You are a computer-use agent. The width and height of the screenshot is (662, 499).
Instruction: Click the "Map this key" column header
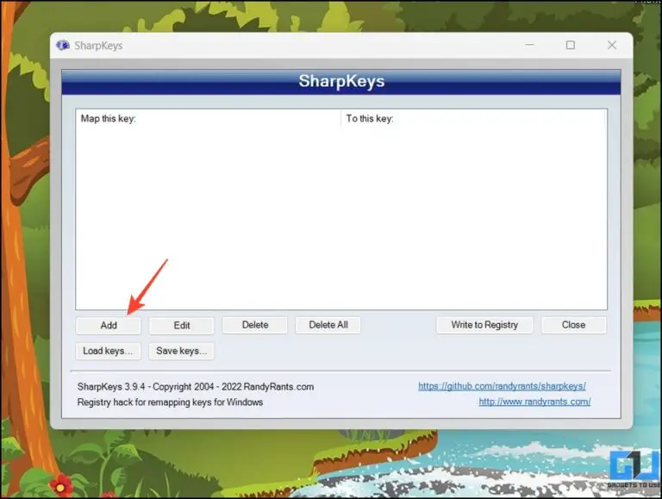tap(208, 118)
